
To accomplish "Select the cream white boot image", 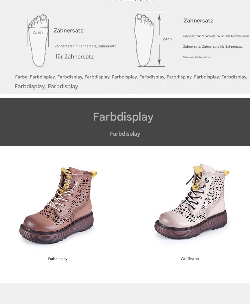I will click(x=192, y=202).
